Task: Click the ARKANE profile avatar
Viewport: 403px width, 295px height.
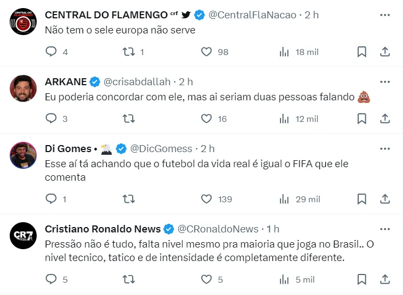Action: click(23, 89)
